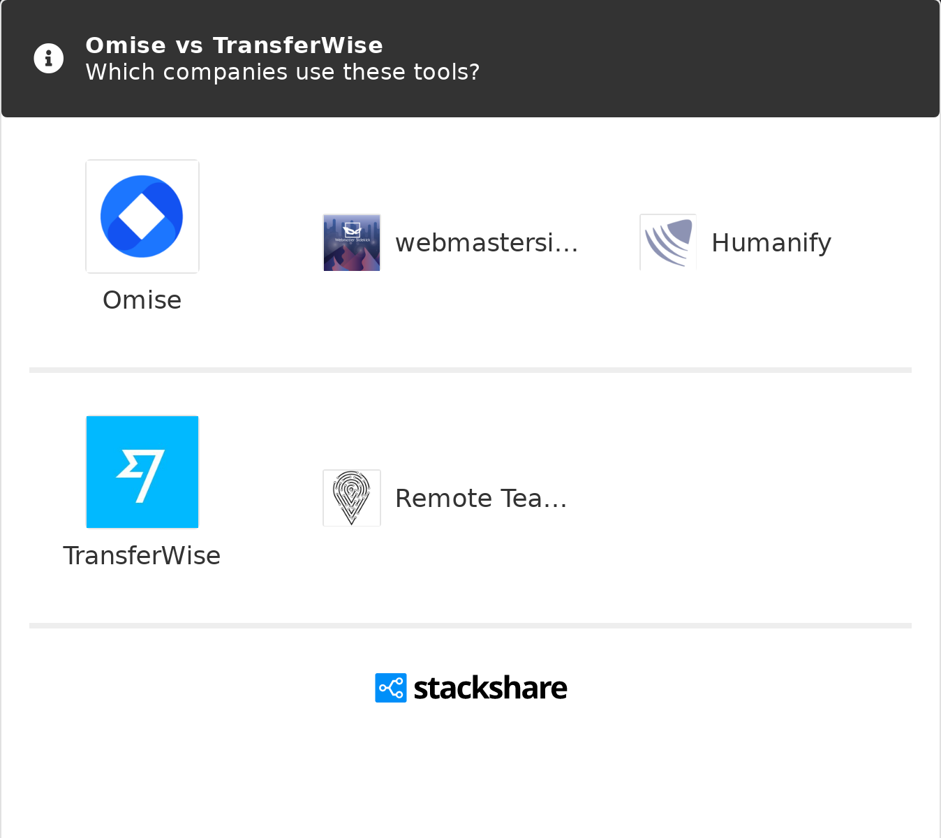Select the TransferWise name label

pyautogui.click(x=142, y=556)
